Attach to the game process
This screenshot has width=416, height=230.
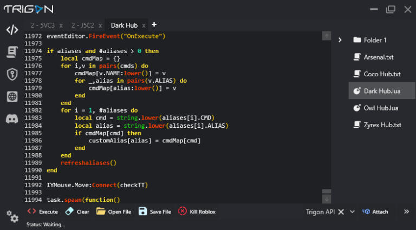(375, 212)
